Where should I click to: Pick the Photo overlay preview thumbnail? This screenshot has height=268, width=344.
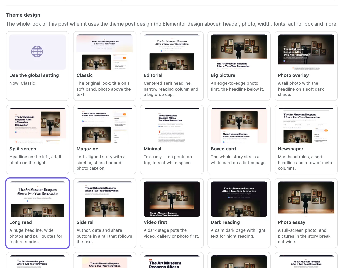coord(306,52)
